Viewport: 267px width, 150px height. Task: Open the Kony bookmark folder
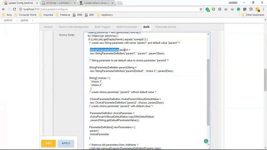coord(7,15)
